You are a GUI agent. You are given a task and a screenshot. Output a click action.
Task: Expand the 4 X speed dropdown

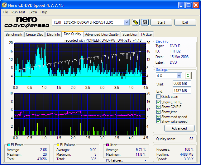[x=179, y=76]
